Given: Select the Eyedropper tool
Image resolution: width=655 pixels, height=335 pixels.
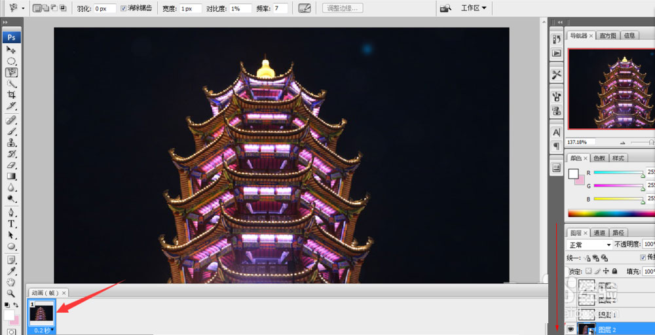Looking at the screenshot, I should [11, 272].
